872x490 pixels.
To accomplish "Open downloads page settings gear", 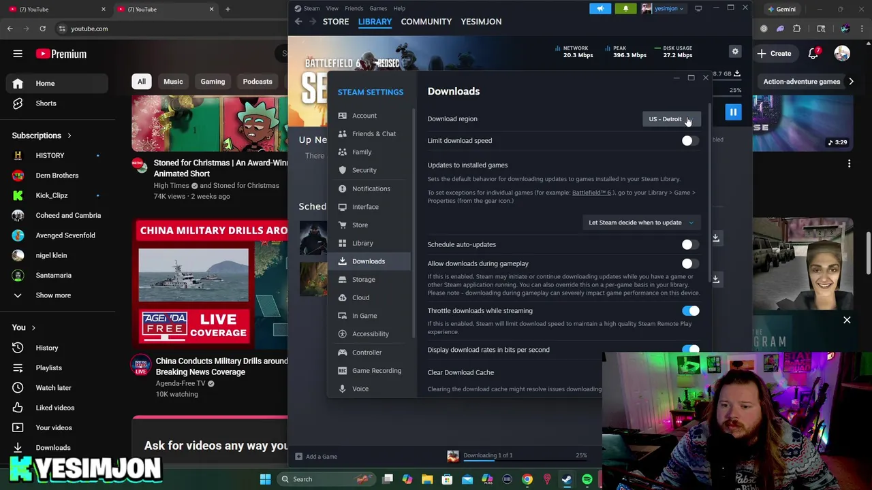I will (x=735, y=52).
